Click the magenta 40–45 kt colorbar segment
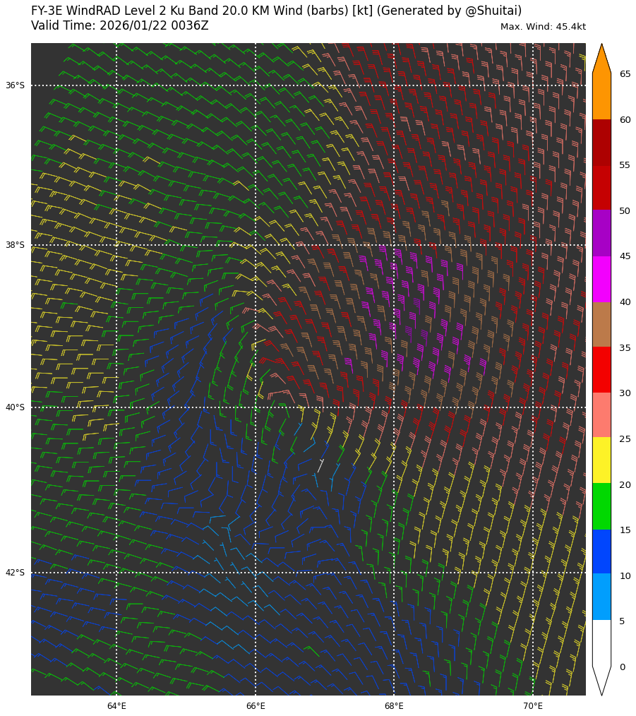 (x=601, y=279)
